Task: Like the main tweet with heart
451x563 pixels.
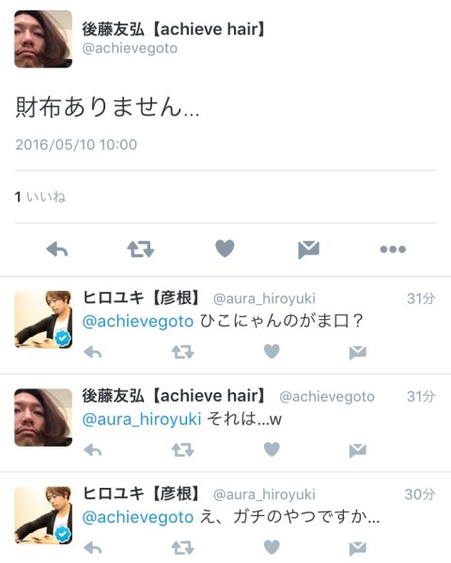Action: [x=225, y=249]
